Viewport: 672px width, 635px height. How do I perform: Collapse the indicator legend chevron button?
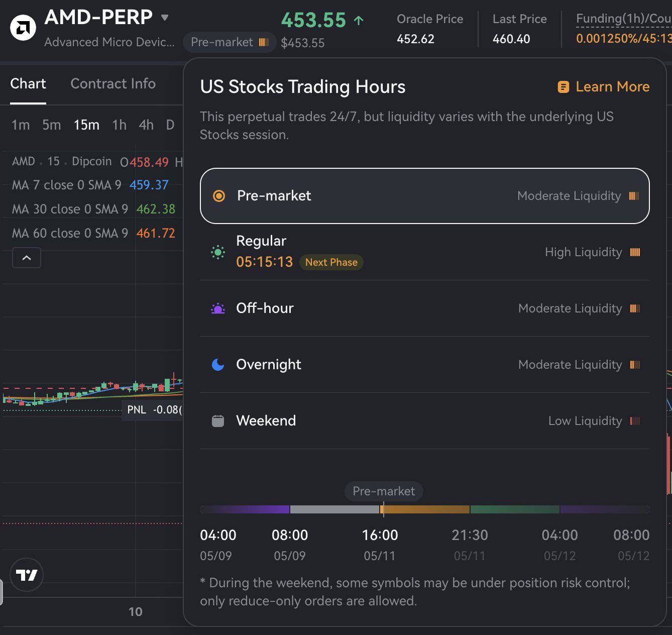[x=27, y=258]
